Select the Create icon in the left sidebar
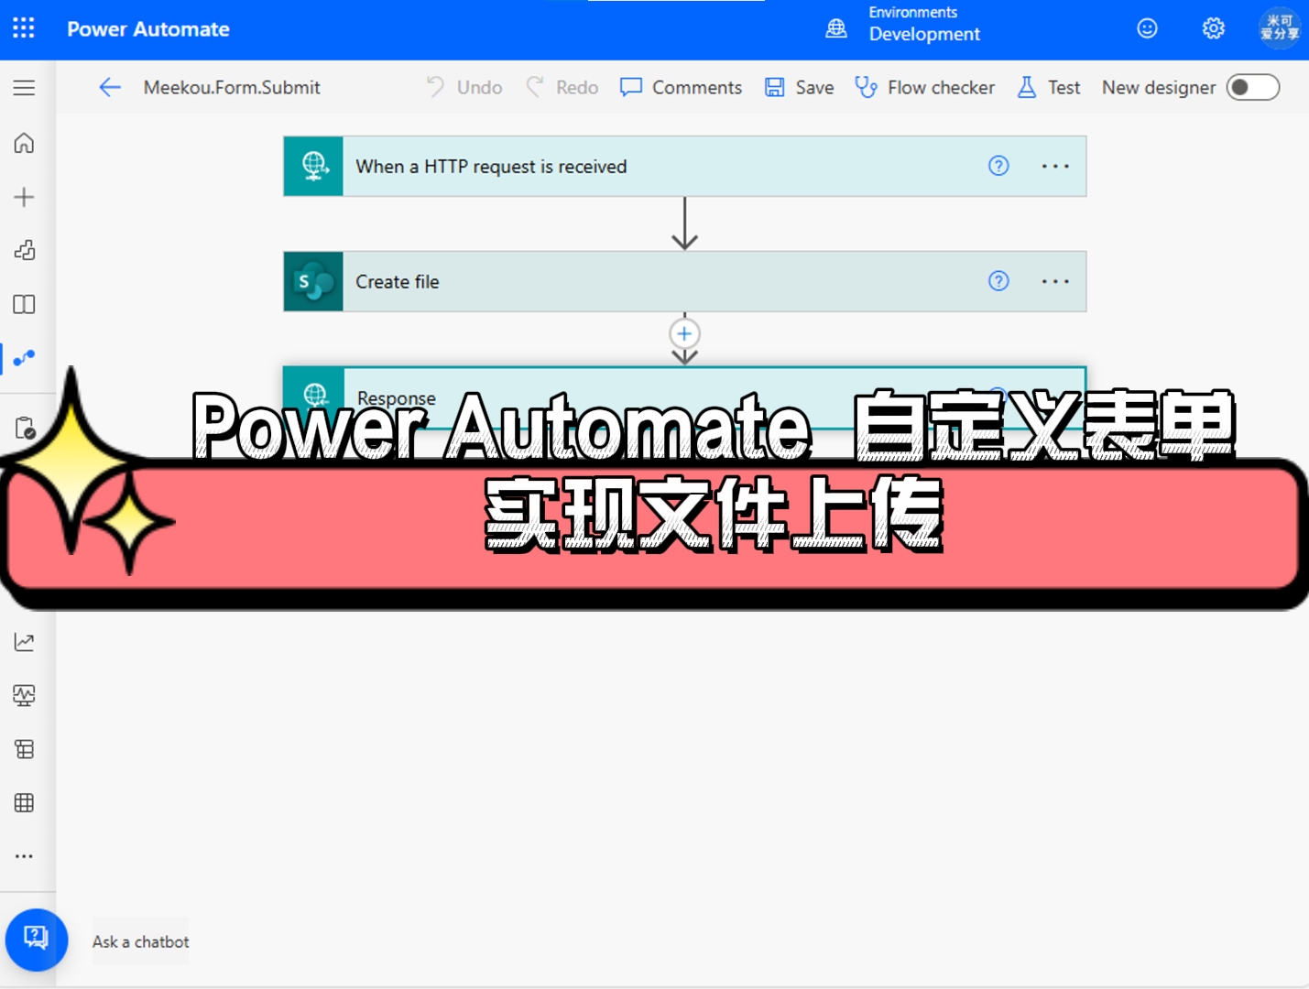Screen dimensions: 1309x989 click(24, 196)
